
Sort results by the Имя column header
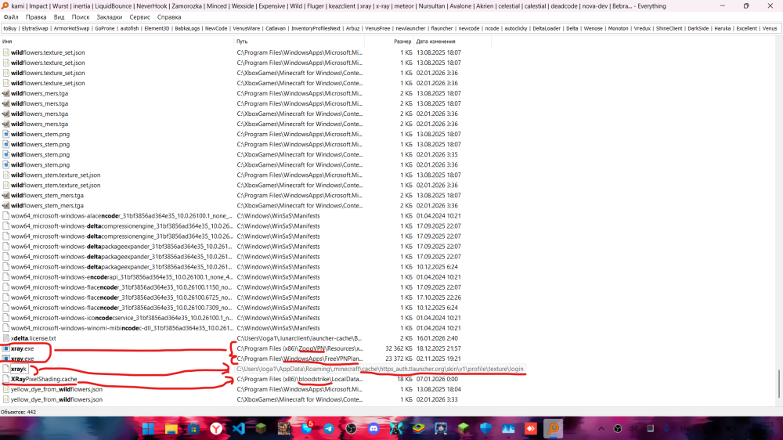point(117,41)
